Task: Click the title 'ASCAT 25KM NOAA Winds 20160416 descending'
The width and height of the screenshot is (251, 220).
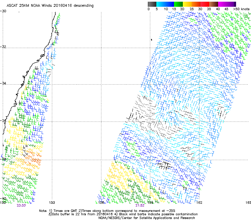Action: click(50, 6)
